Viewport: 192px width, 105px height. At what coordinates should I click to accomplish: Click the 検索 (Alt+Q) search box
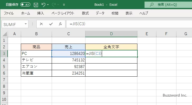tap(168, 5)
